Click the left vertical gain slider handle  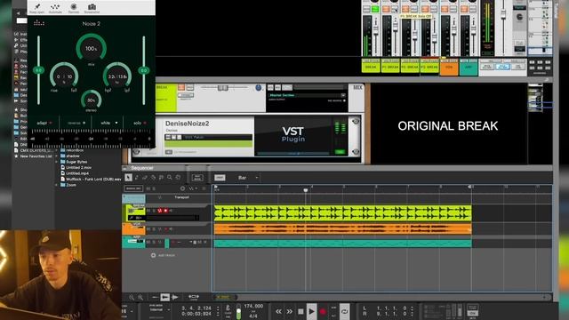38,70
